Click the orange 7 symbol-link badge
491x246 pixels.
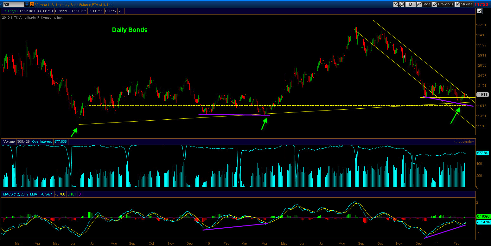click(32, 4)
